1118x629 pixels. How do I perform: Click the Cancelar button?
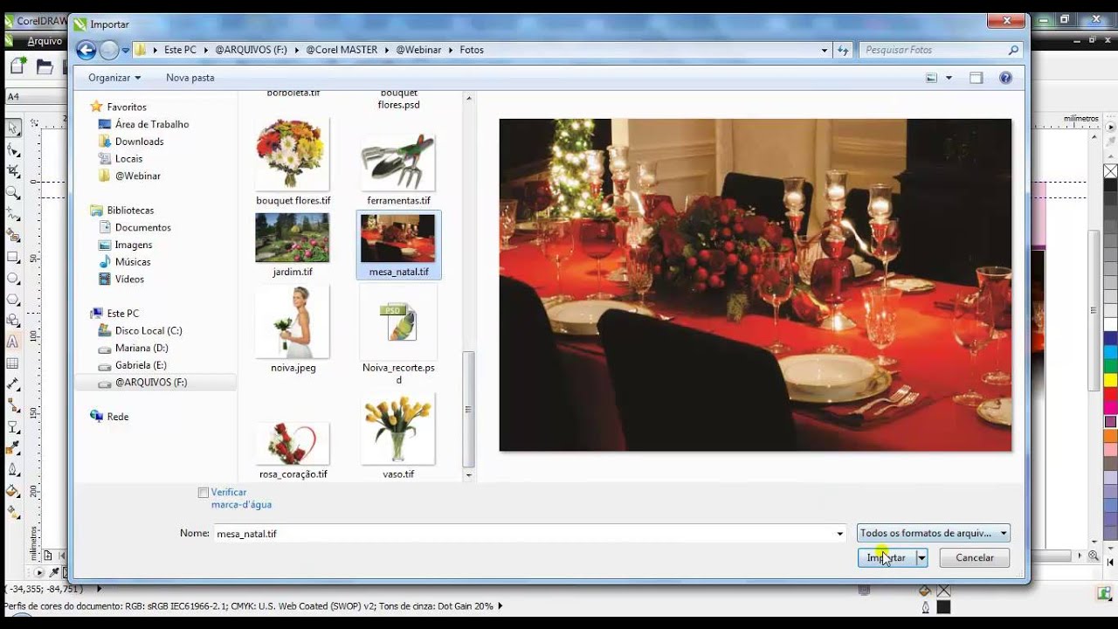[975, 557]
